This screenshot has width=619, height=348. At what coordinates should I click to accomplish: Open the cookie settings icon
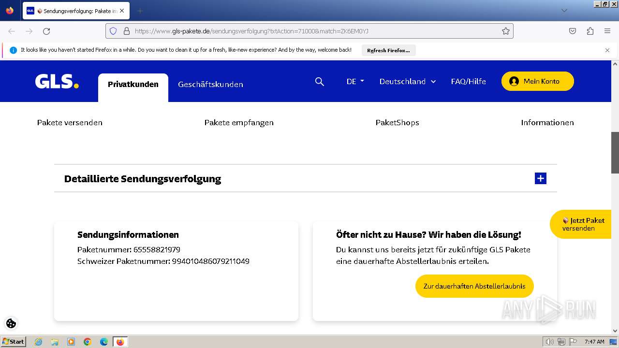pyautogui.click(x=11, y=323)
